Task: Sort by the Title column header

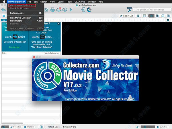Action: coord(23,53)
